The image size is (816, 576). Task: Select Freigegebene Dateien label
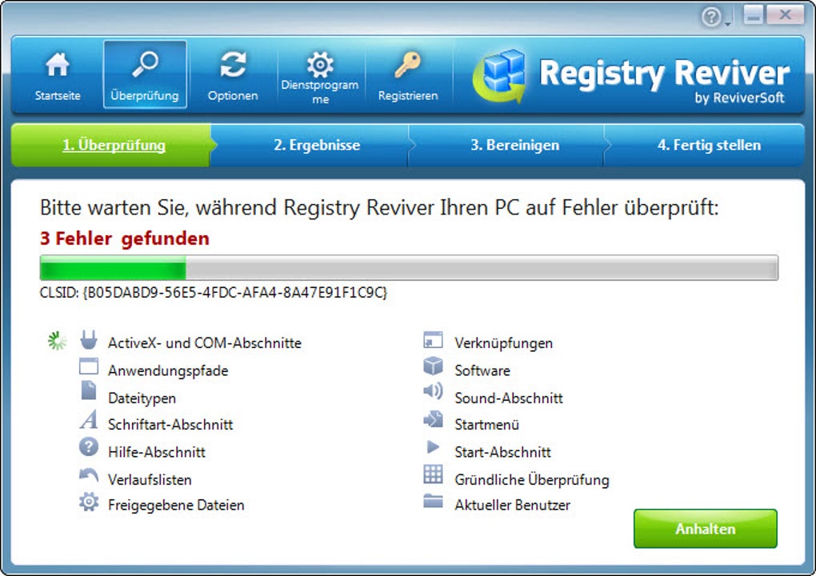pyautogui.click(x=176, y=505)
